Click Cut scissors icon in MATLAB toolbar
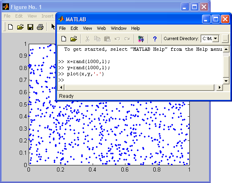 click(87, 39)
